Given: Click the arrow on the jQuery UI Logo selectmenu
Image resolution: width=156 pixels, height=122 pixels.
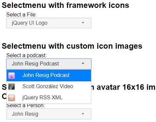Looking at the screenshot, I should (83, 23).
